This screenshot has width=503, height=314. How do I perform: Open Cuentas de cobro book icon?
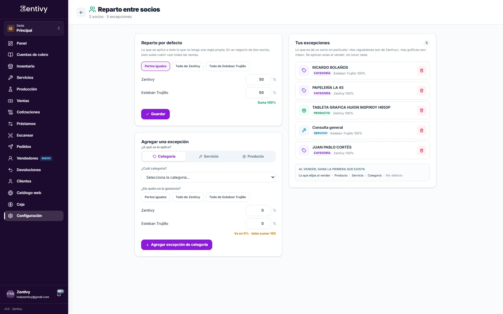click(x=10, y=55)
